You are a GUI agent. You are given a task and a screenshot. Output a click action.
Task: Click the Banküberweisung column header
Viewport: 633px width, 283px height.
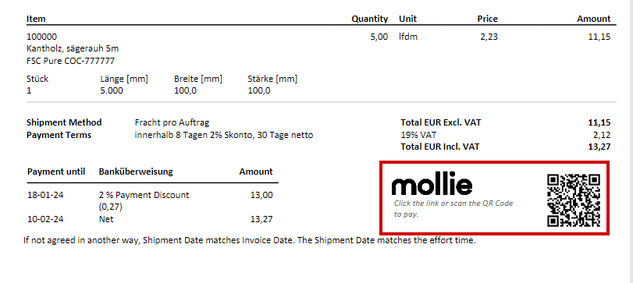coord(136,172)
